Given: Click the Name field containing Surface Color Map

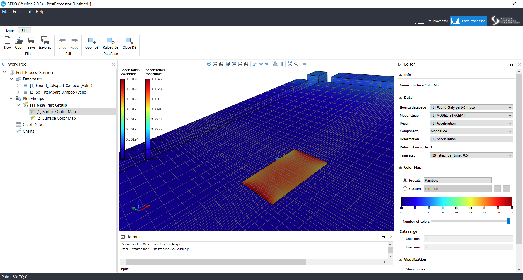Looking at the screenshot, I should point(462,85).
